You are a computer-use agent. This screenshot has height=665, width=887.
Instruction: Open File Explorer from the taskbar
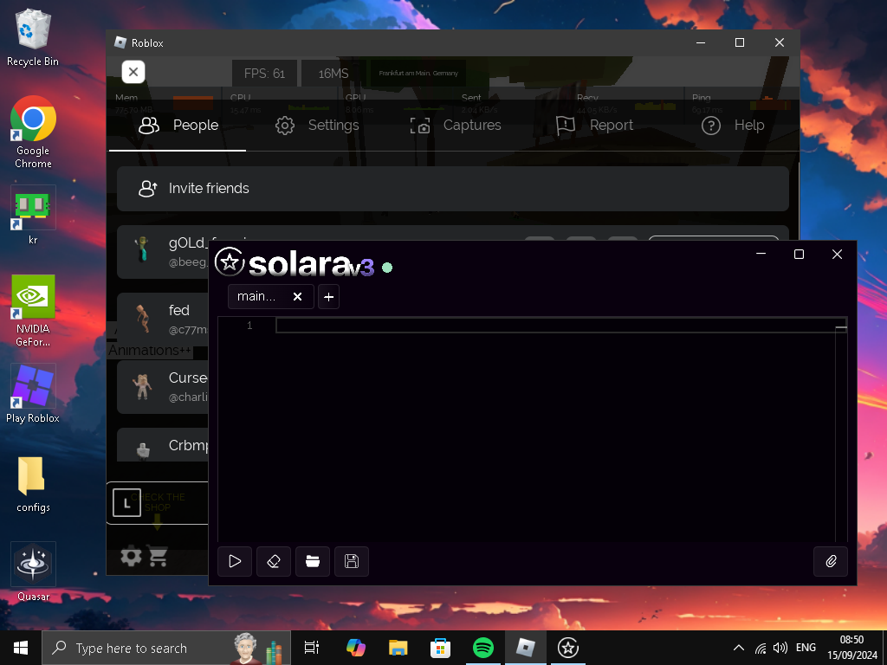(x=398, y=648)
